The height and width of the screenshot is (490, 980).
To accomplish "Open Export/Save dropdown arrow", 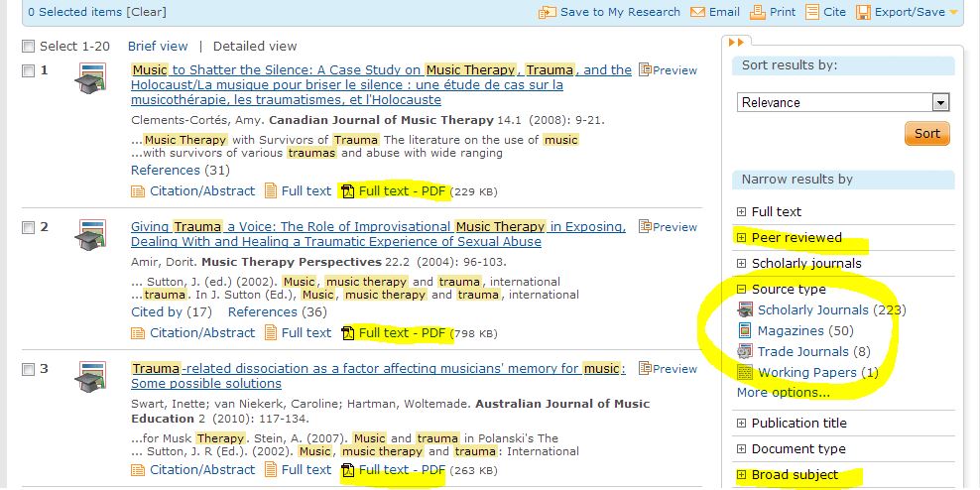I will pos(953,12).
